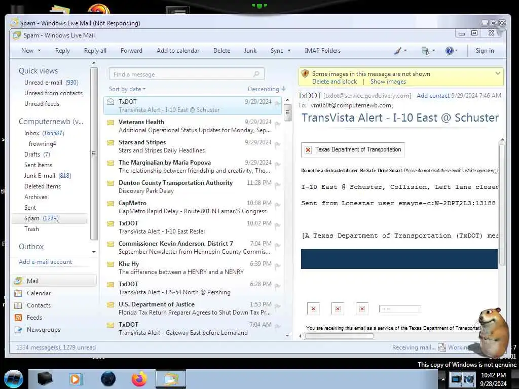The width and height of the screenshot is (519, 389).
Task: Click Sign in button
Action: [485, 51]
